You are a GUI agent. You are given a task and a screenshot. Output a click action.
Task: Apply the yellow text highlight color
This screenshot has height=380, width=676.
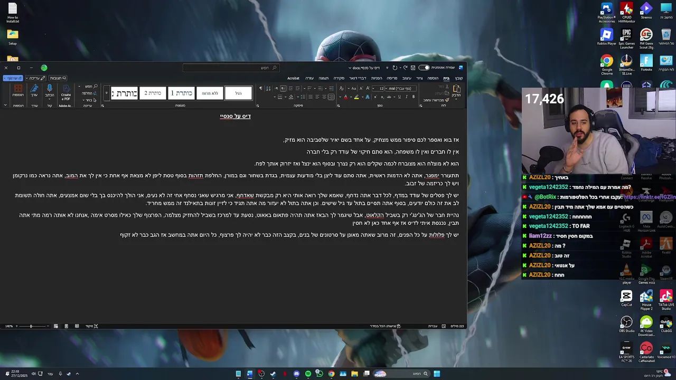356,97
